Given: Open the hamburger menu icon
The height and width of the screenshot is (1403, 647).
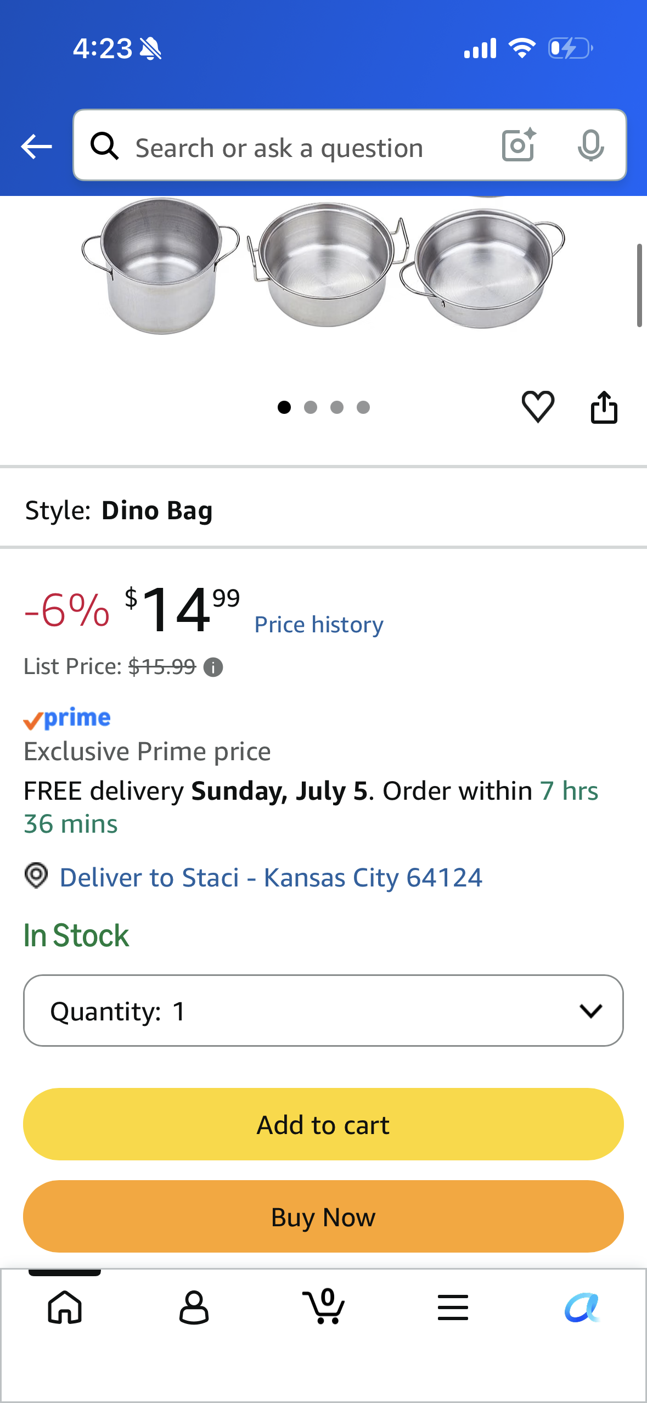Looking at the screenshot, I should click(x=453, y=1307).
